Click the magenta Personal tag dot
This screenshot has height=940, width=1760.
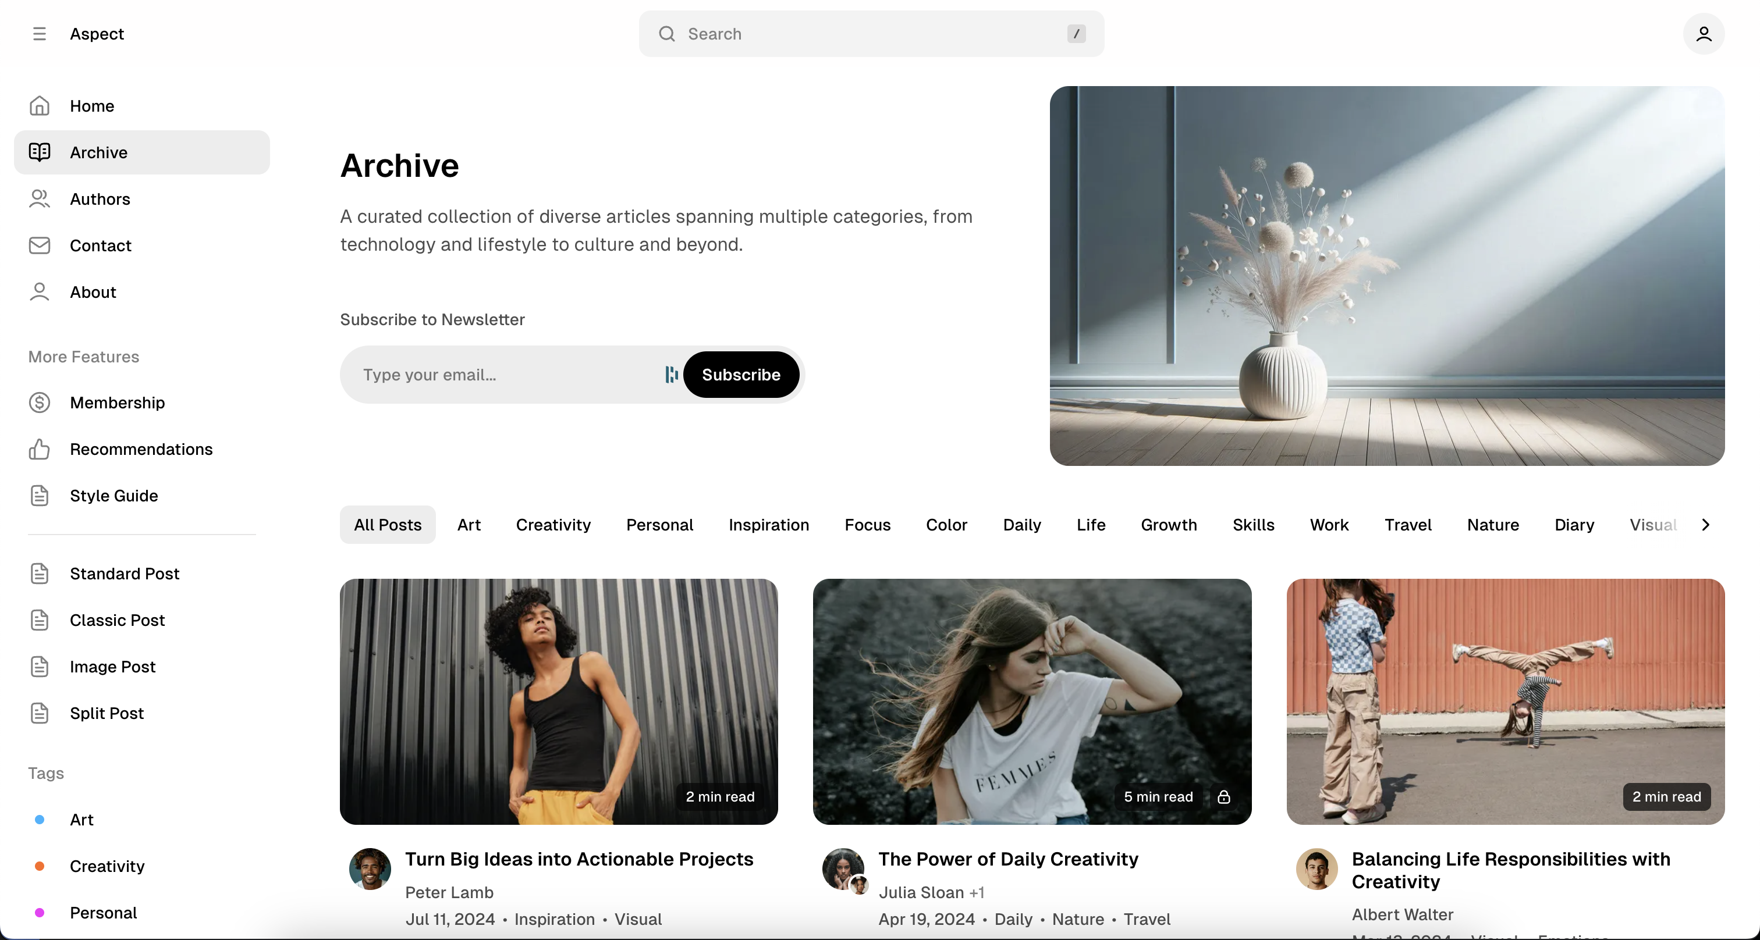tap(40, 912)
